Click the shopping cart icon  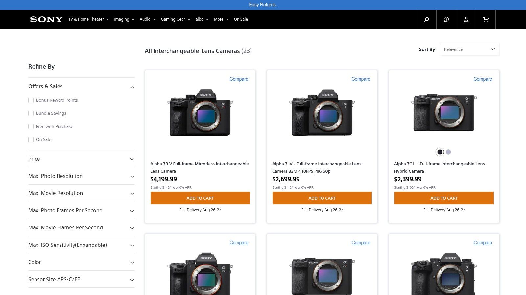pos(486,19)
